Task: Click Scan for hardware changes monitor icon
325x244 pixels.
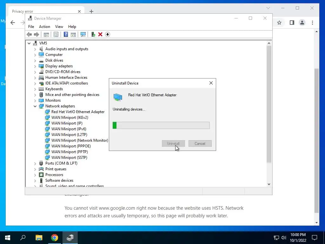Action: coord(83,34)
